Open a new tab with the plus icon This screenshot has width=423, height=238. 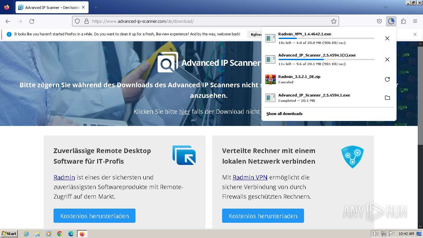[96, 7]
